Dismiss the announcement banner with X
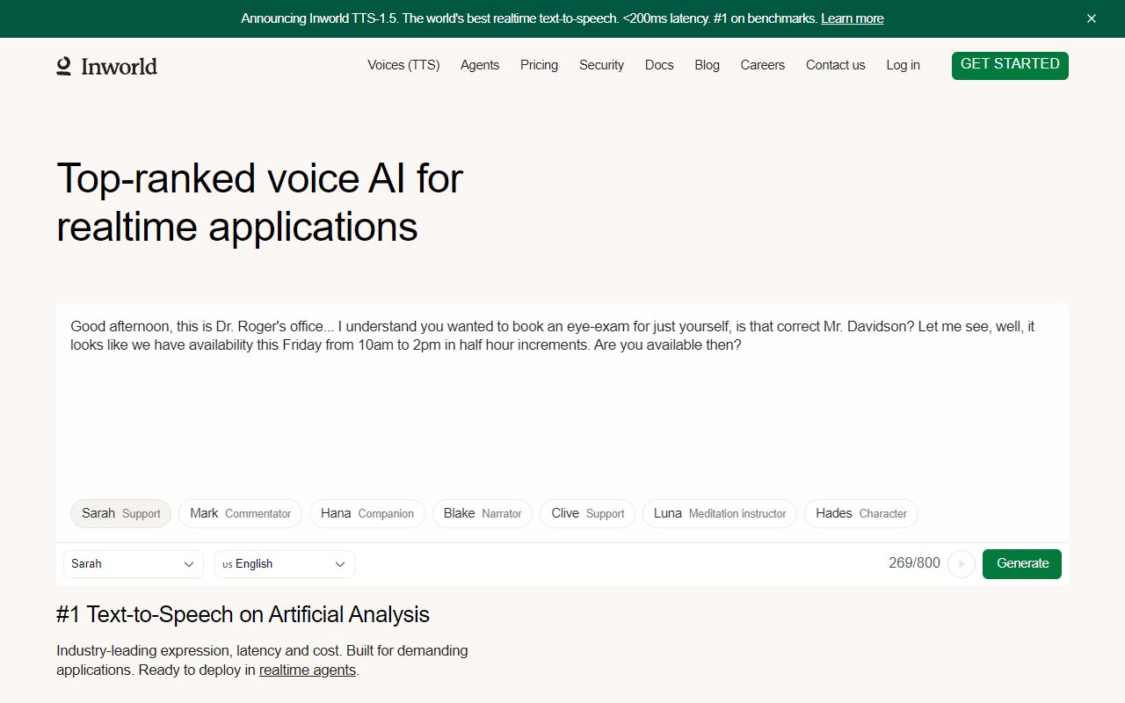 click(x=1091, y=18)
